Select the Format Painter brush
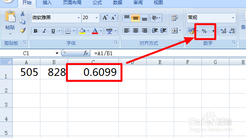The width and height of the screenshot is (246, 138). tap(23, 30)
